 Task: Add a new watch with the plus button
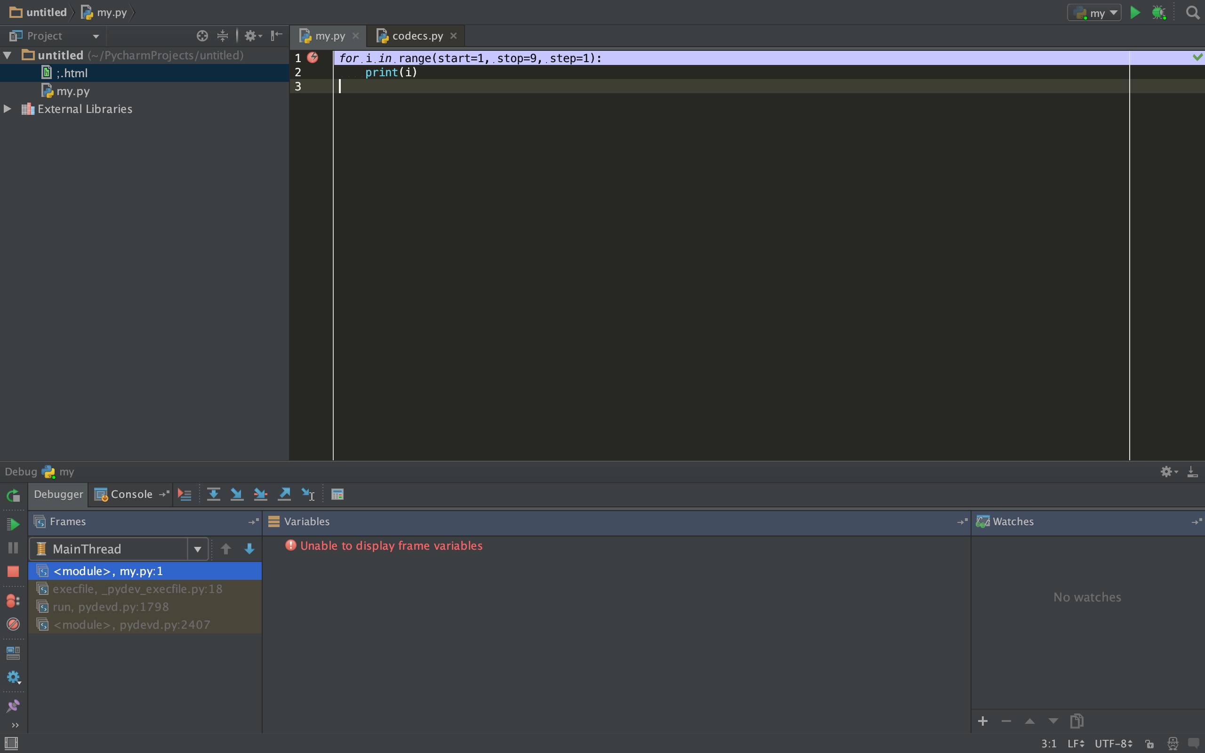pyautogui.click(x=982, y=721)
